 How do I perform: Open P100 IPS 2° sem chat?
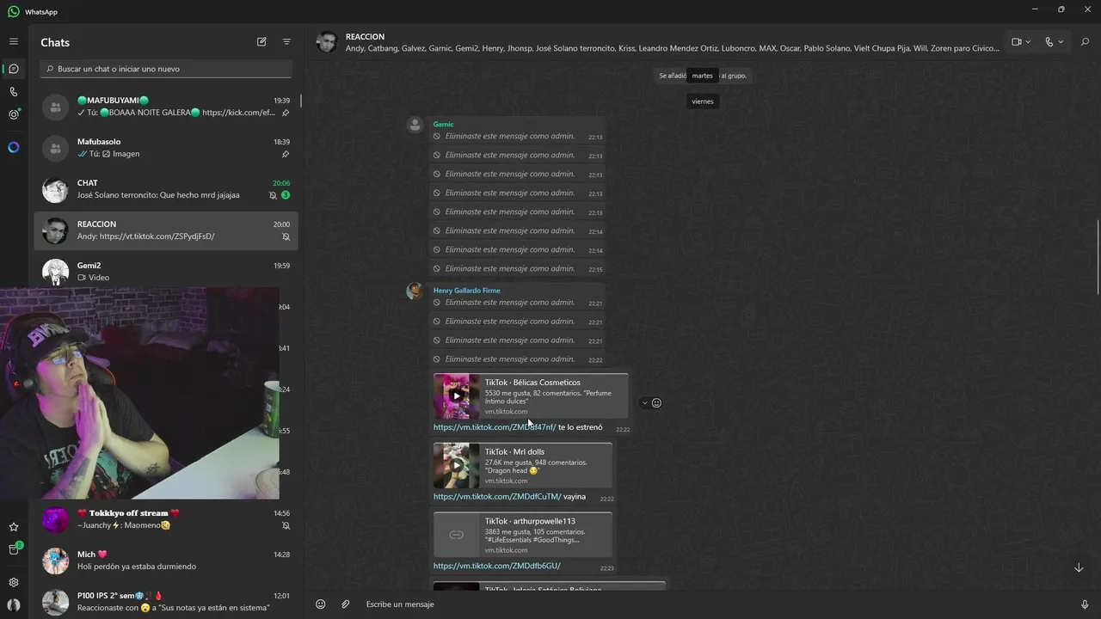166,602
